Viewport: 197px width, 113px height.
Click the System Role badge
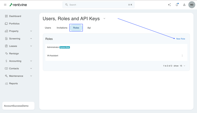point(65,47)
